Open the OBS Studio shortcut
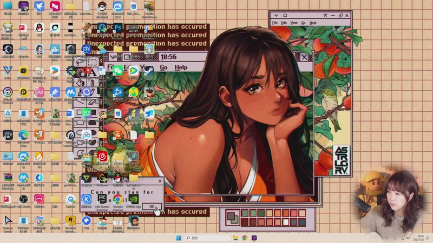433x243 pixels. point(23,199)
